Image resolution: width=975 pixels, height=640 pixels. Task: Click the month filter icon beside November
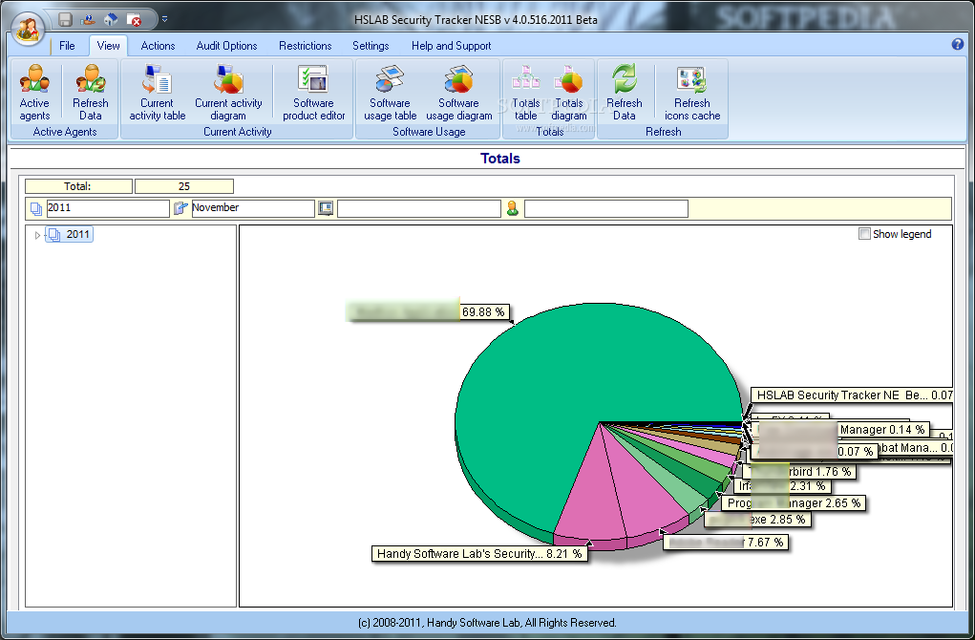point(180,208)
